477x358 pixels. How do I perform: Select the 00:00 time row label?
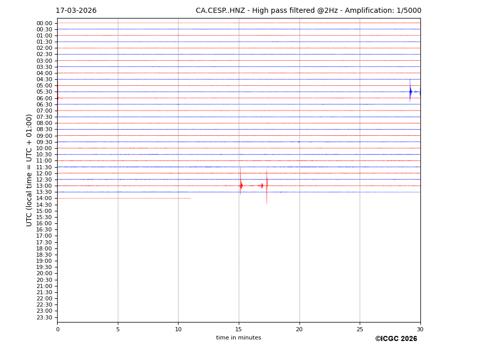tap(44, 23)
